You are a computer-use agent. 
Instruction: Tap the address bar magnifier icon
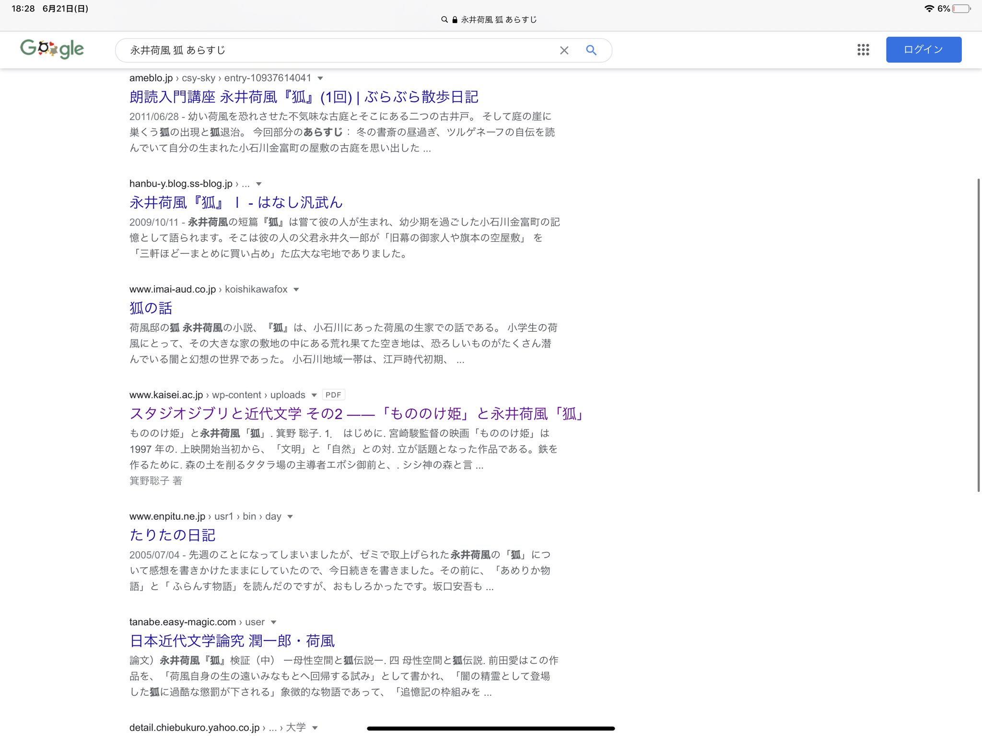[x=444, y=20]
